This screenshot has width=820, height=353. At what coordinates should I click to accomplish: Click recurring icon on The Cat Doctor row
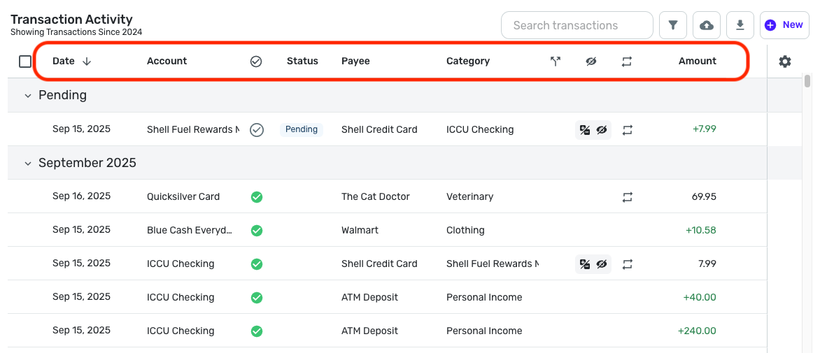pyautogui.click(x=628, y=197)
